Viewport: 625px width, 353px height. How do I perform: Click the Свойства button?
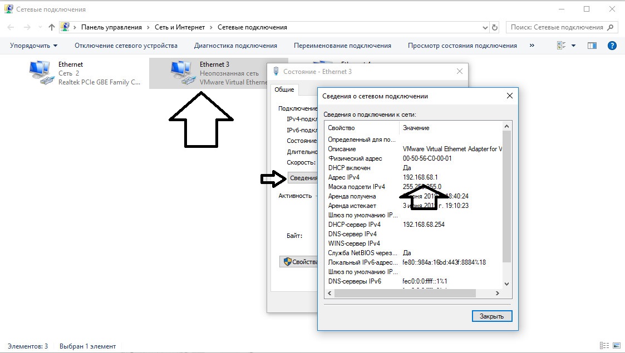point(299,261)
